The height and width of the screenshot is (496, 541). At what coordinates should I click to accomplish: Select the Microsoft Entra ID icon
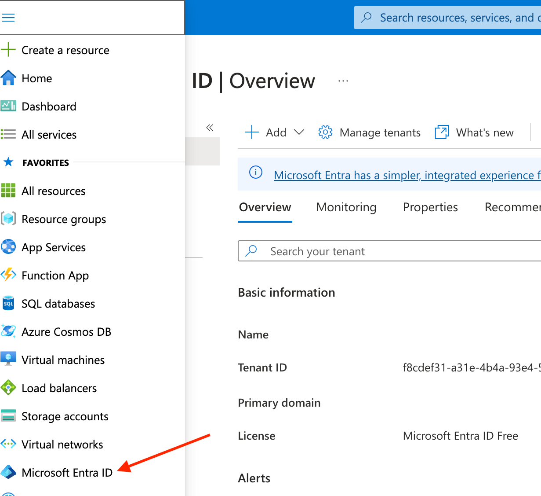(x=9, y=472)
